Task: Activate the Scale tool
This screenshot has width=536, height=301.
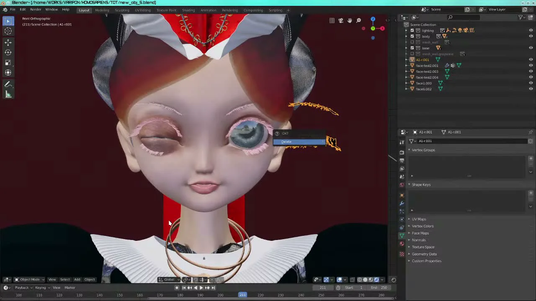Action: [8, 63]
